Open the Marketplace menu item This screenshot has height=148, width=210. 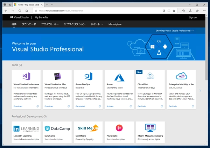click(115, 24)
